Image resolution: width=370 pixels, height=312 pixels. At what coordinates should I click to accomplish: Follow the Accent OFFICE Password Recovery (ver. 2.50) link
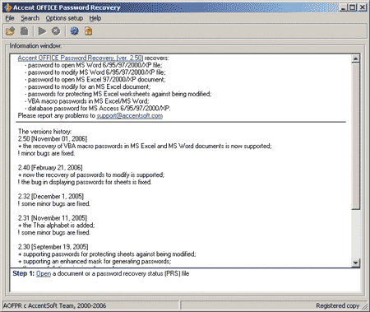(x=81, y=58)
